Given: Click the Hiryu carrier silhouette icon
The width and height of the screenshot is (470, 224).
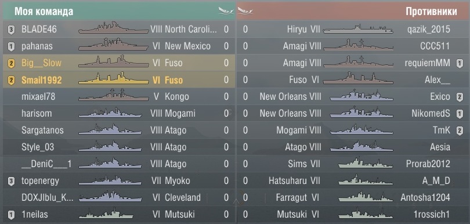Looking at the screenshot, I should (358, 30).
